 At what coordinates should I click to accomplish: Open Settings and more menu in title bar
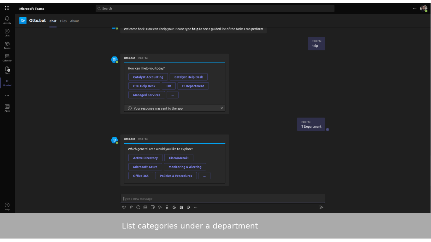pos(415,9)
